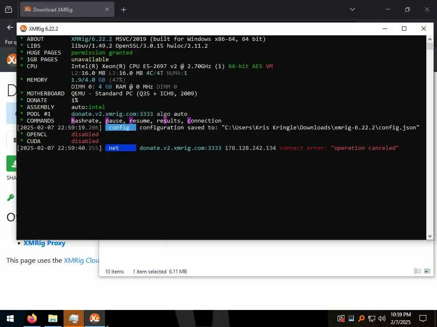Open the browser tab list chevron
This screenshot has width=437, height=327.
[352, 9]
